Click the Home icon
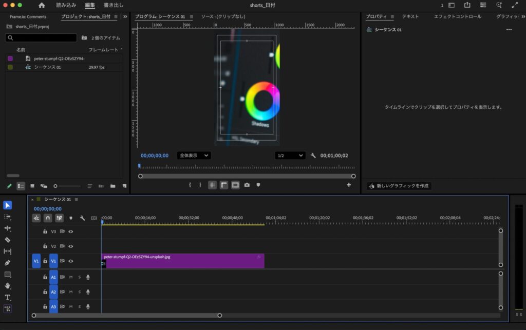 coord(42,5)
